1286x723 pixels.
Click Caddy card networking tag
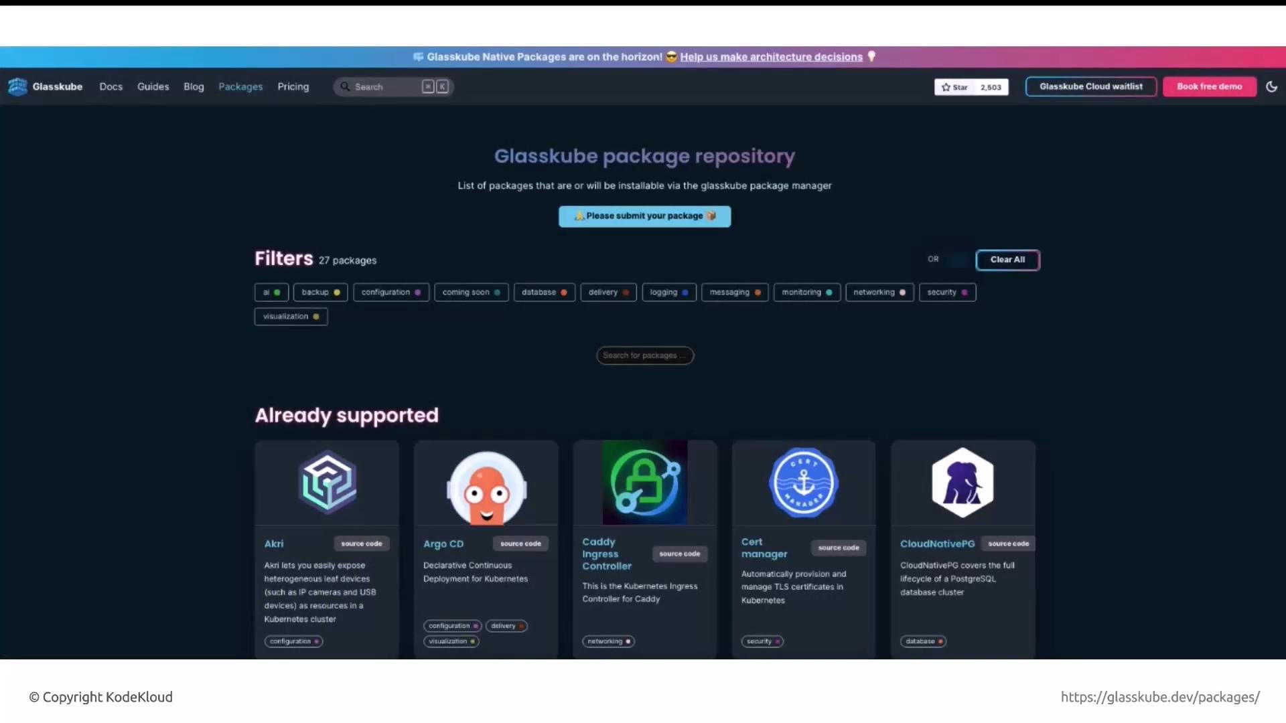click(608, 641)
